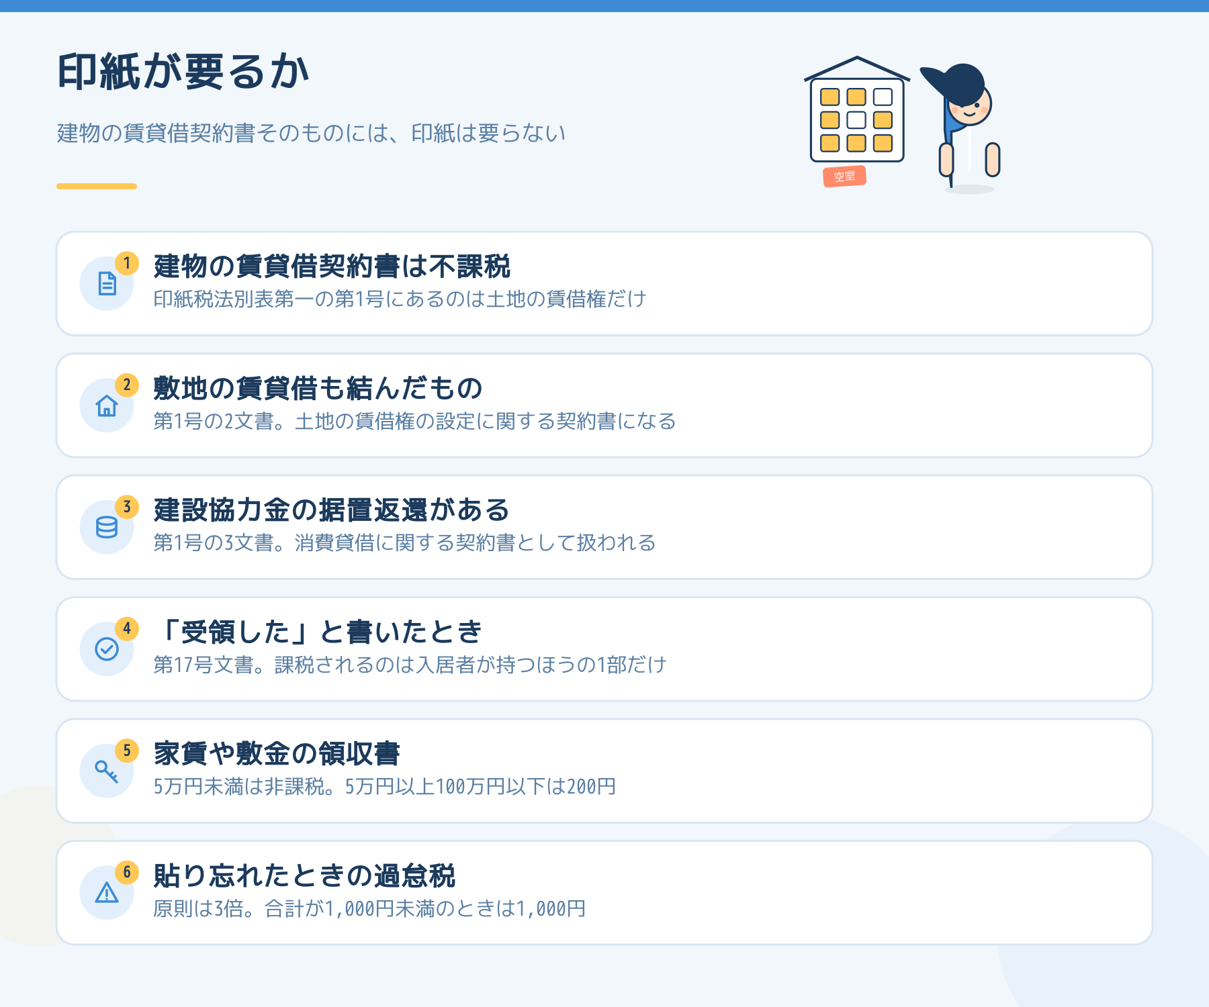Image resolution: width=1209 pixels, height=1007 pixels.
Task: Click the house icon on card 2
Action: click(x=107, y=405)
